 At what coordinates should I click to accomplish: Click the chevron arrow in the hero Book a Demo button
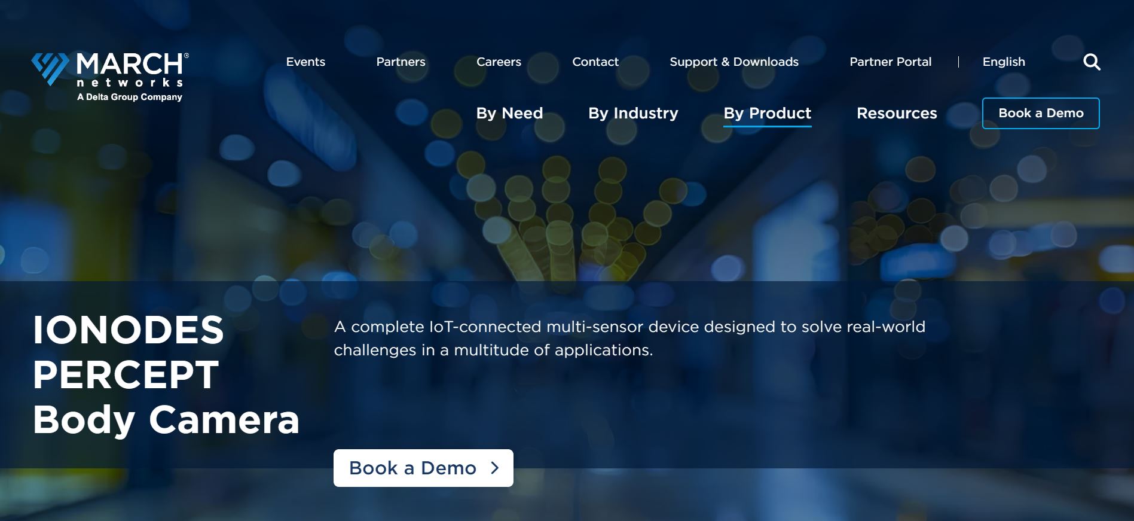(x=494, y=468)
